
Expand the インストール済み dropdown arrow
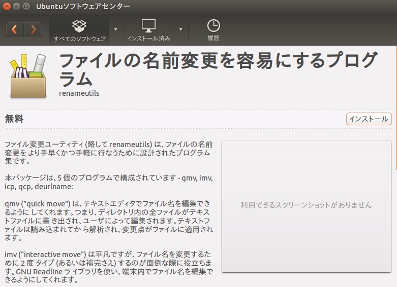180,29
